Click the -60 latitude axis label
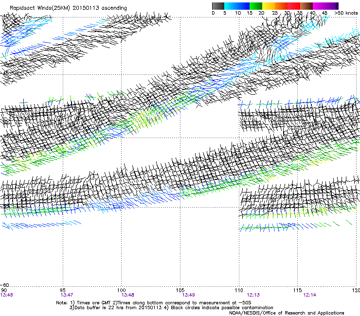 [x=4, y=285]
